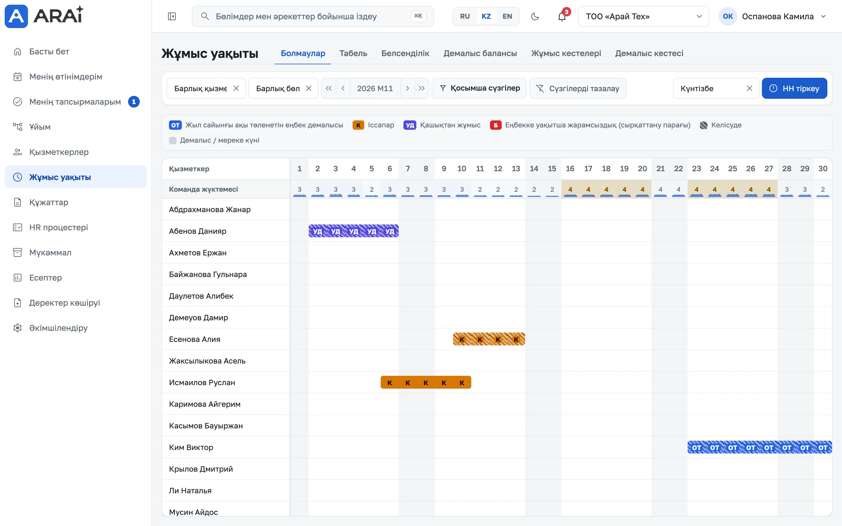Image resolution: width=842 pixels, height=526 pixels.
Task: Go to Қызметкерлер employees
Action: point(75,152)
